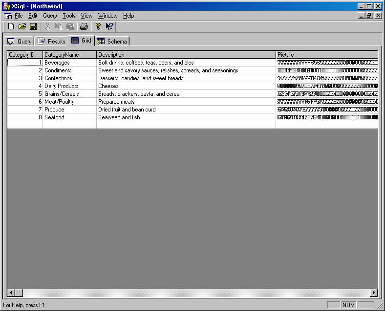Image resolution: width=385 pixels, height=311 pixels.
Task: Switch to the Schema tab
Action: coord(112,41)
